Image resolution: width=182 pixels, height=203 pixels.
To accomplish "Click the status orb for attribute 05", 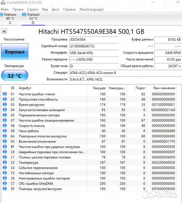I will coord(5,115).
